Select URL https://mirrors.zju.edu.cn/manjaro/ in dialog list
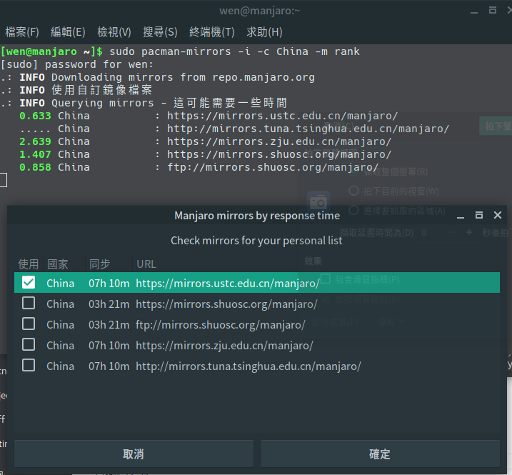 click(x=224, y=345)
